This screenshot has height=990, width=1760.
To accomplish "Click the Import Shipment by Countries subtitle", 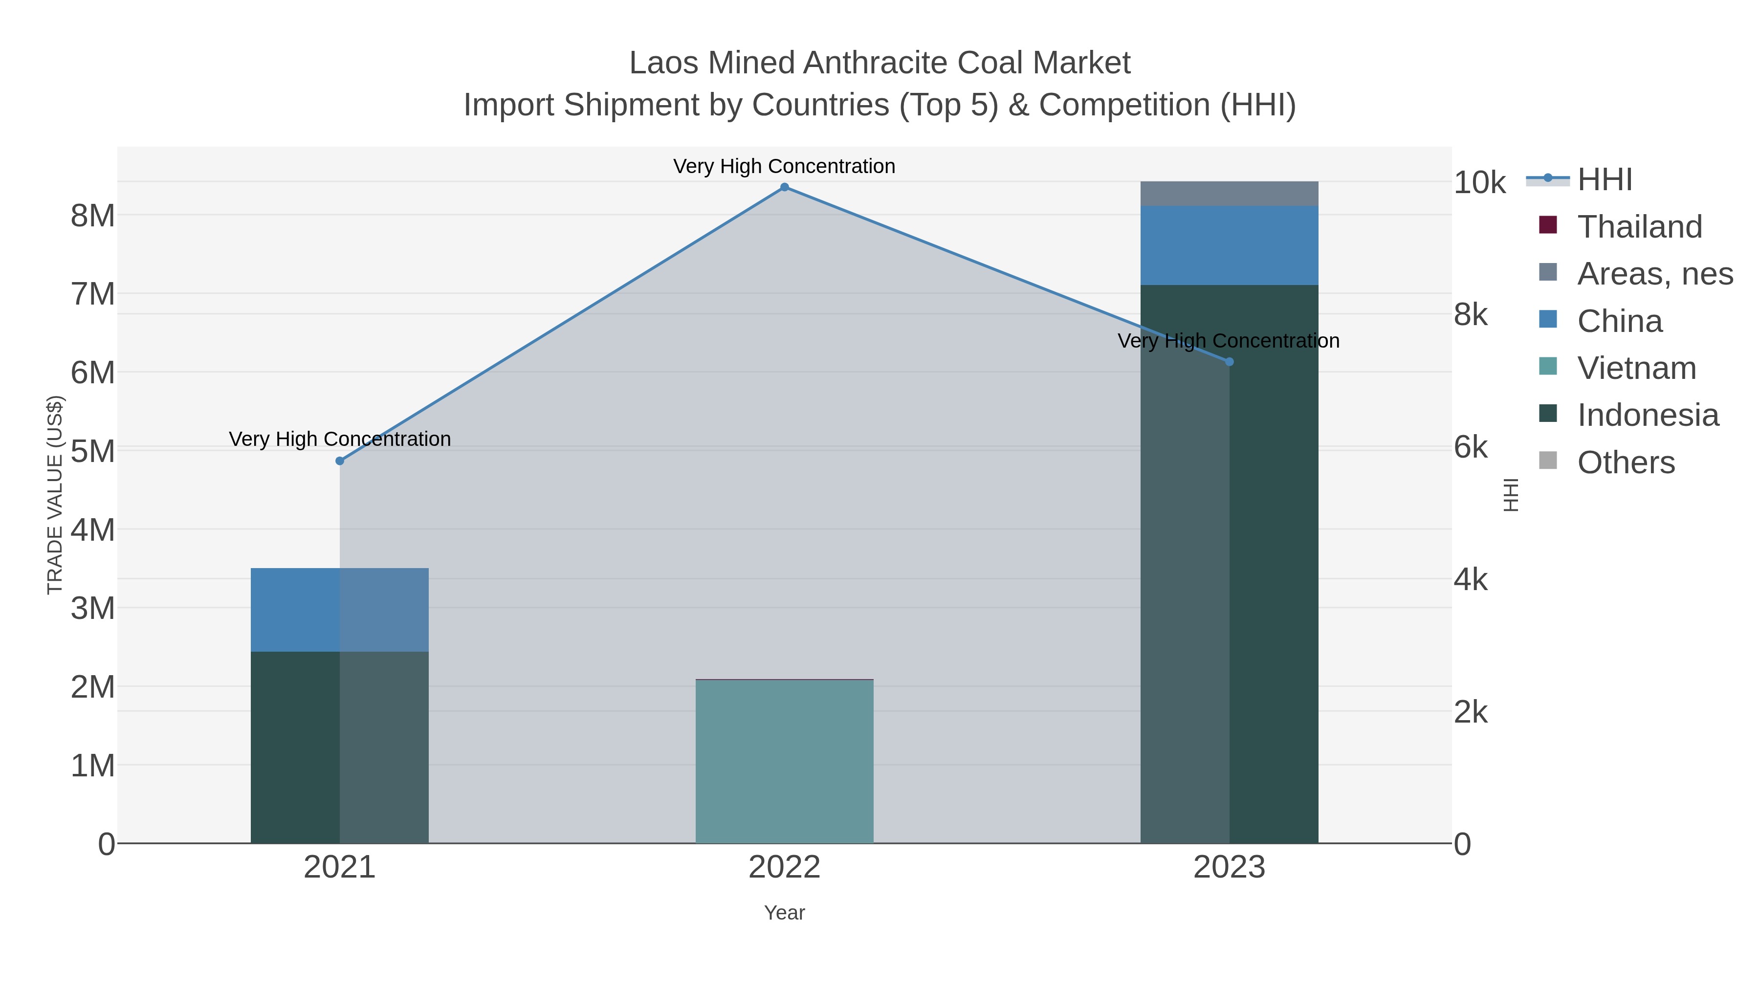I will [x=880, y=105].
